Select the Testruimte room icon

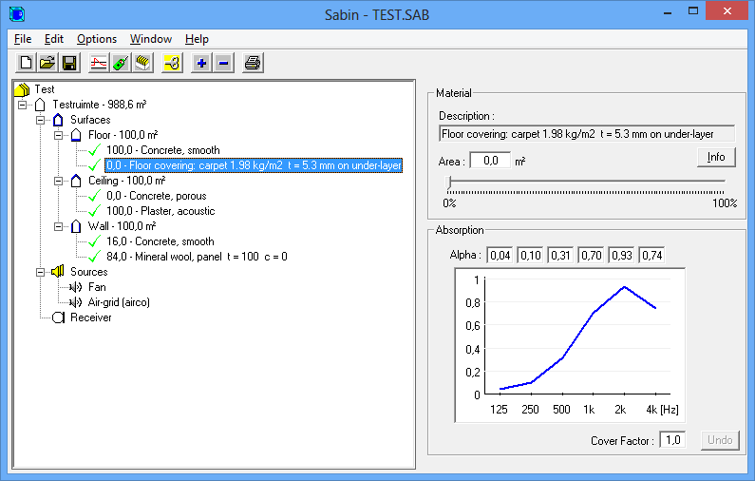(x=41, y=105)
